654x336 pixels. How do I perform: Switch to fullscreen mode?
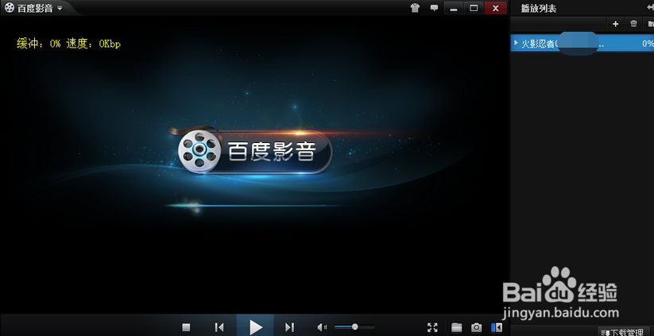click(432, 327)
